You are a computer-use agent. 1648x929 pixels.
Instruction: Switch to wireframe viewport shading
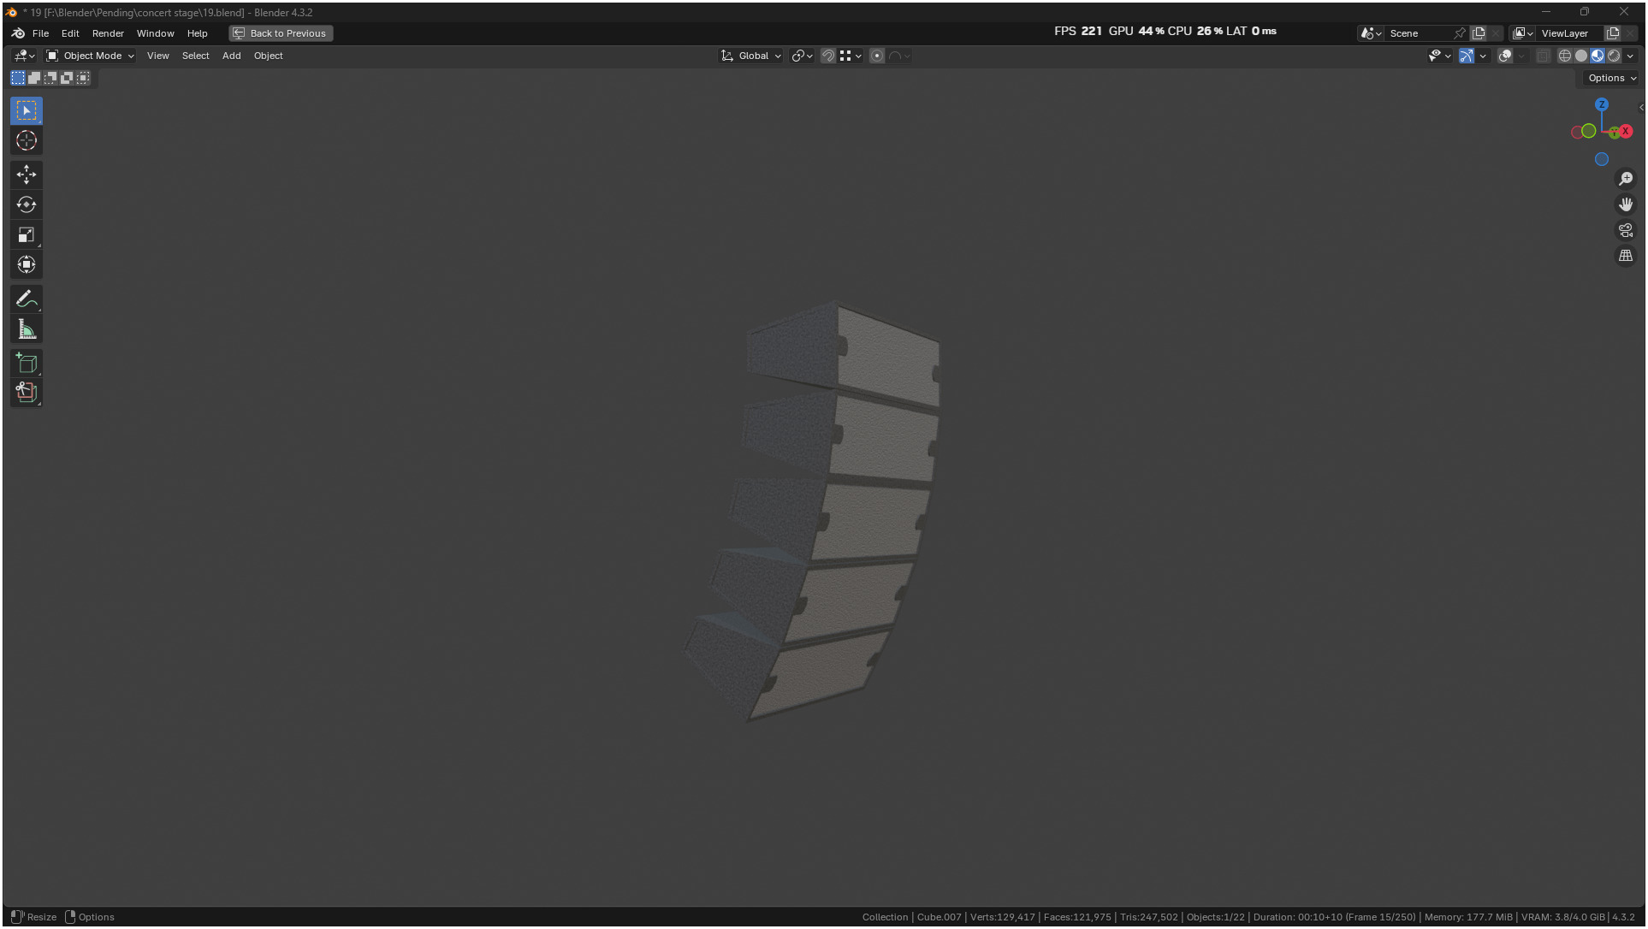1564,56
